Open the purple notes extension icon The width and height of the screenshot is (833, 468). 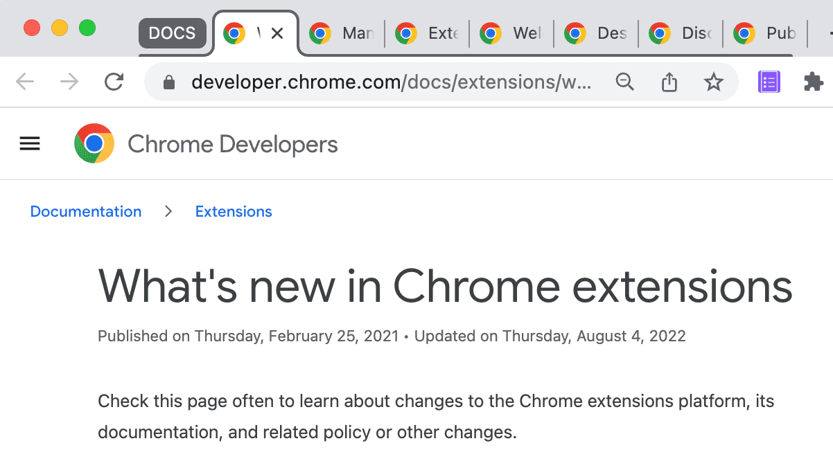tap(769, 81)
